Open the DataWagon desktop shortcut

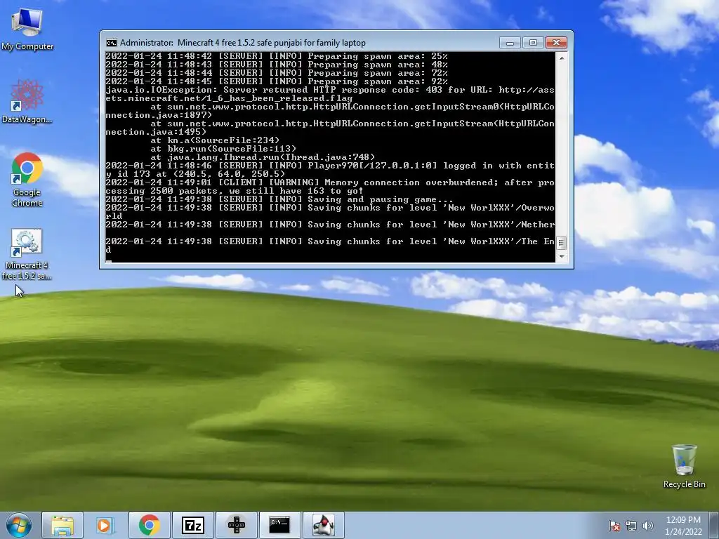27,101
